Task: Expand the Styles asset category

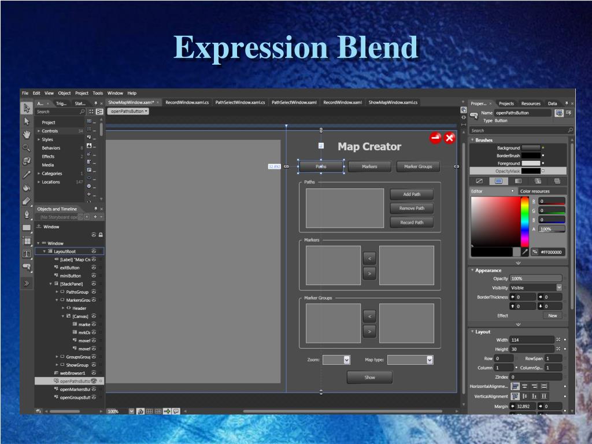Action: (x=39, y=140)
